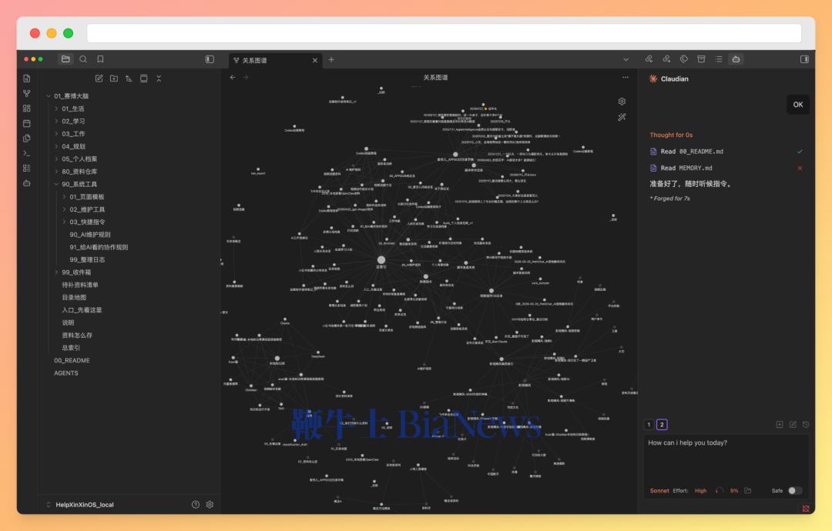Open the bookmarks panel

100,59
